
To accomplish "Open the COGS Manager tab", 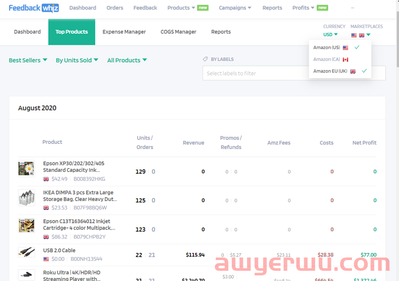I will [x=178, y=32].
